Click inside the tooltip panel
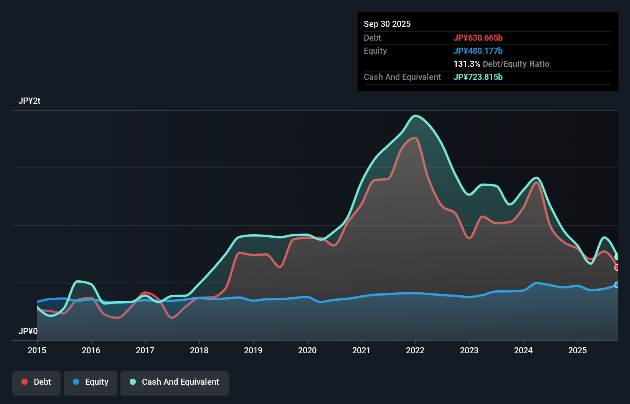The height and width of the screenshot is (404, 630). tap(487, 52)
